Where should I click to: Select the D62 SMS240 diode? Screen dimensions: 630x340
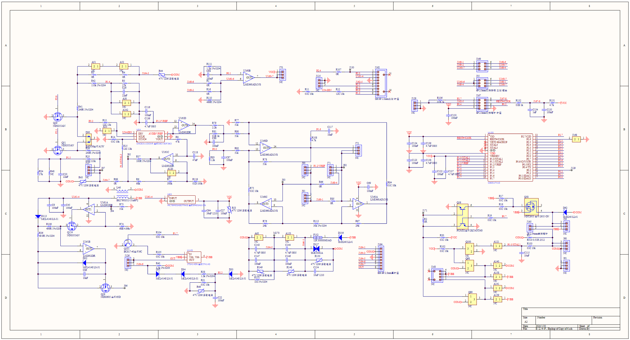tap(565, 212)
